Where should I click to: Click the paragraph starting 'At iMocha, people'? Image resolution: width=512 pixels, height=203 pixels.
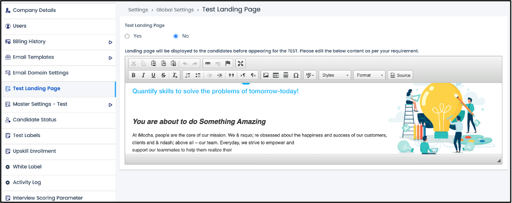coord(259,143)
